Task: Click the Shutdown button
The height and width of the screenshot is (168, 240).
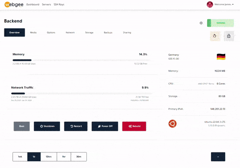Action: click(47, 126)
